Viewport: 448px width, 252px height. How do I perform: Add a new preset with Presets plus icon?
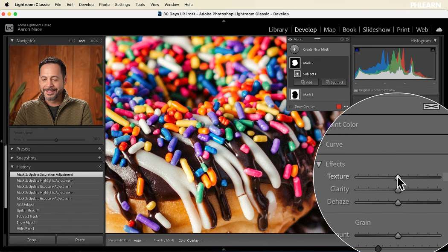click(100, 149)
